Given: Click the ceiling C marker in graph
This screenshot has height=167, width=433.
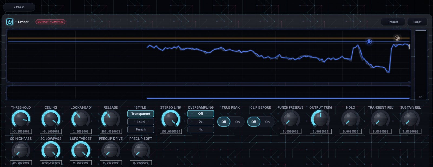Looking at the screenshot, I should (397, 38).
